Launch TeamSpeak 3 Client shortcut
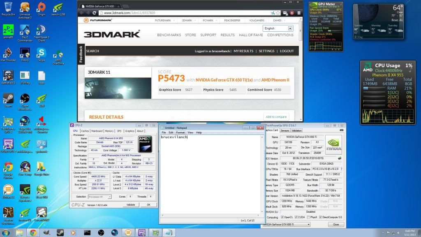The image size is (421, 237). 42,33
